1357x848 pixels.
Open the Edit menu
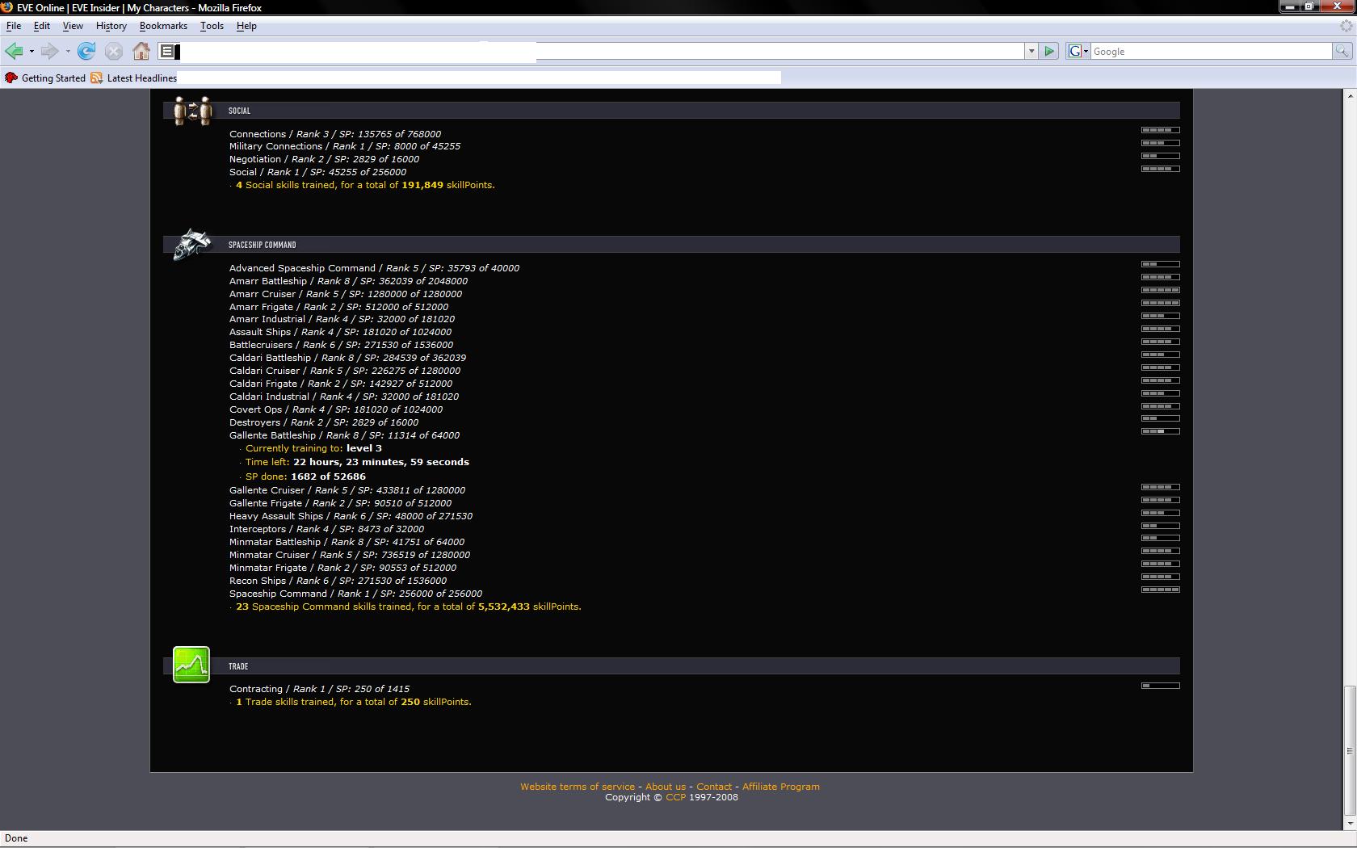point(42,26)
